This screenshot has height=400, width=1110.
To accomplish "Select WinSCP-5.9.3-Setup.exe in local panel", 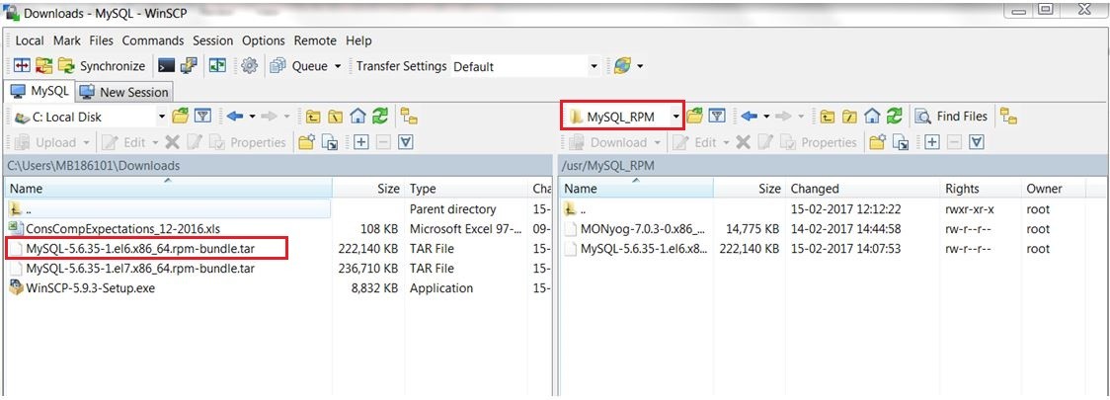I will pos(90,288).
